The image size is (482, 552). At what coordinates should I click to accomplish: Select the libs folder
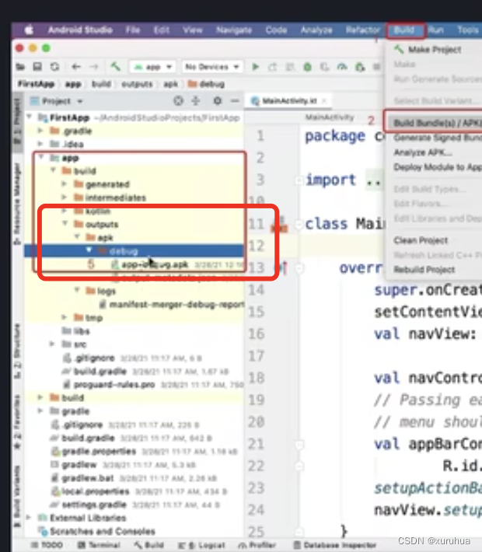tap(75, 331)
